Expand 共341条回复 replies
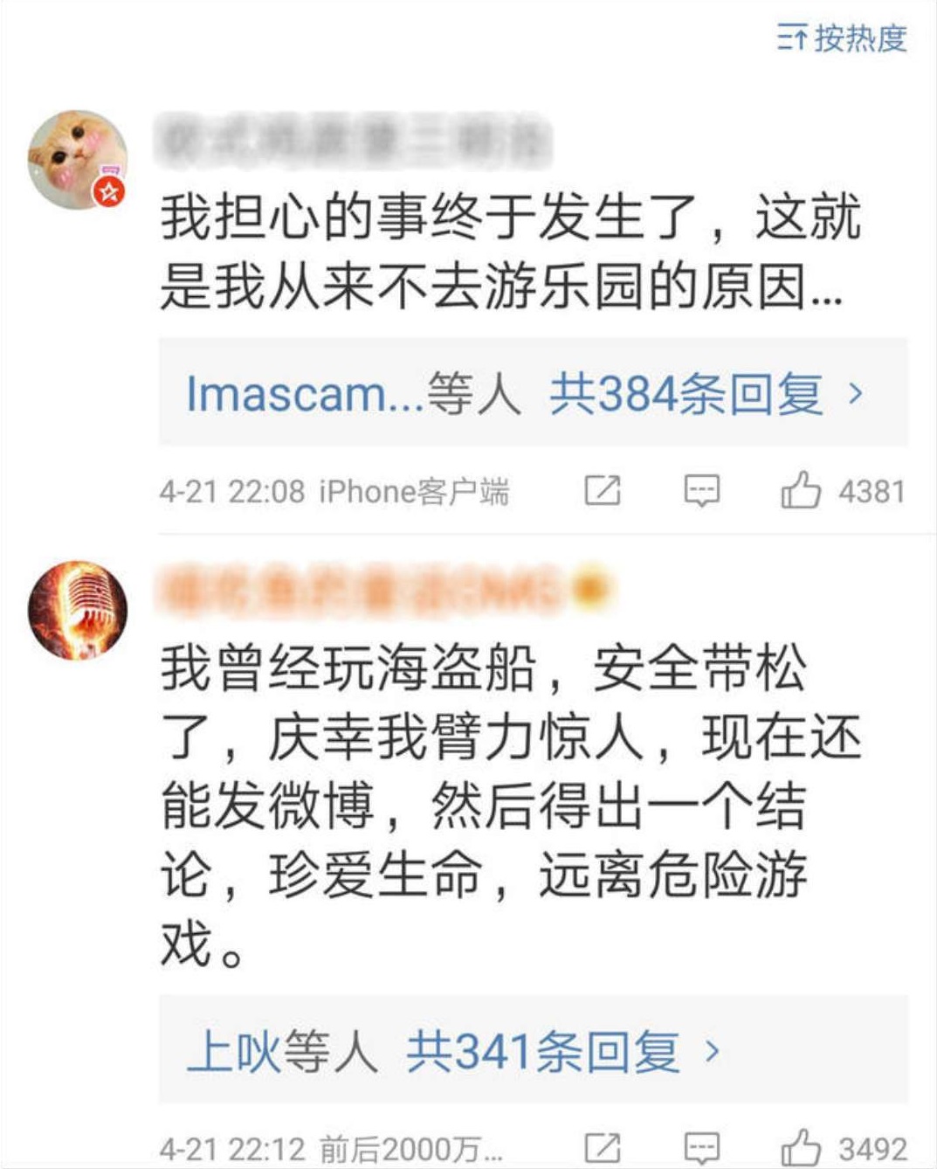The image size is (937, 1169). (x=543, y=1051)
